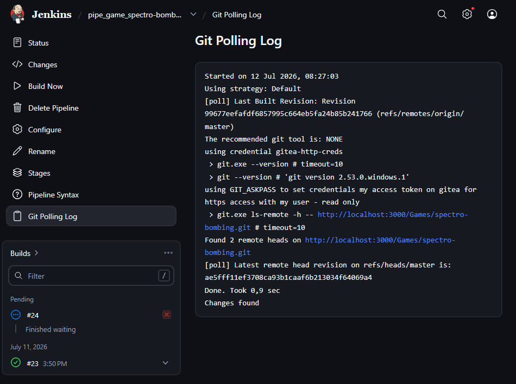Select Delete Pipeline in sidebar
516x384 pixels.
pos(91,108)
